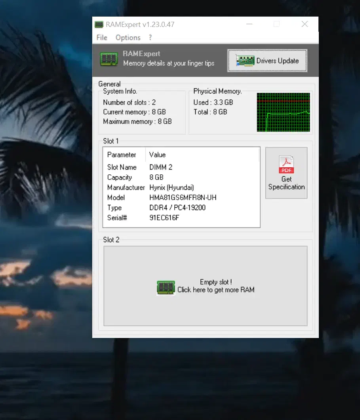Click the Drivers Update button text

point(277,61)
